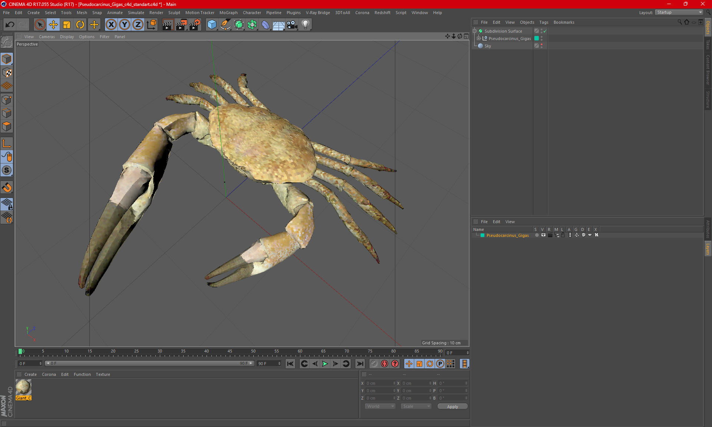Open the Array modeling objects
The image size is (712, 427).
point(252,24)
